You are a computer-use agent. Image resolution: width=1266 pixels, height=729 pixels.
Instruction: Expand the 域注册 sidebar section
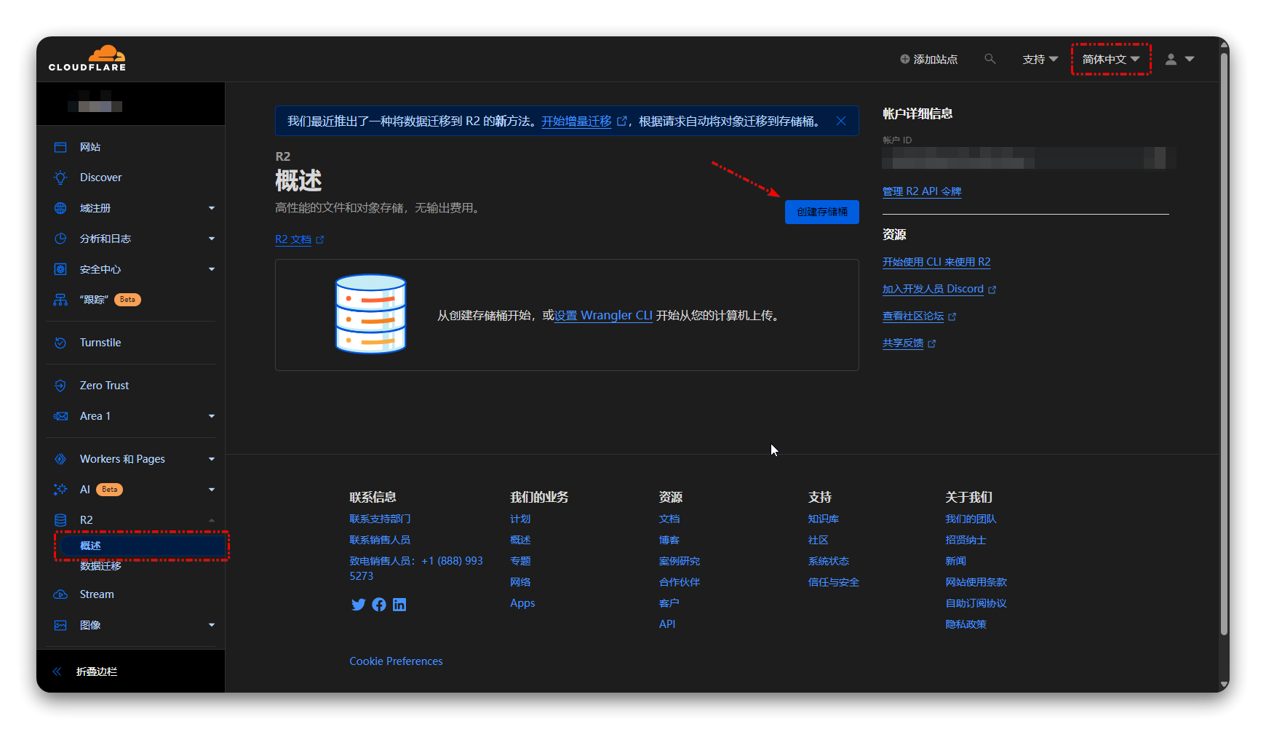click(212, 208)
